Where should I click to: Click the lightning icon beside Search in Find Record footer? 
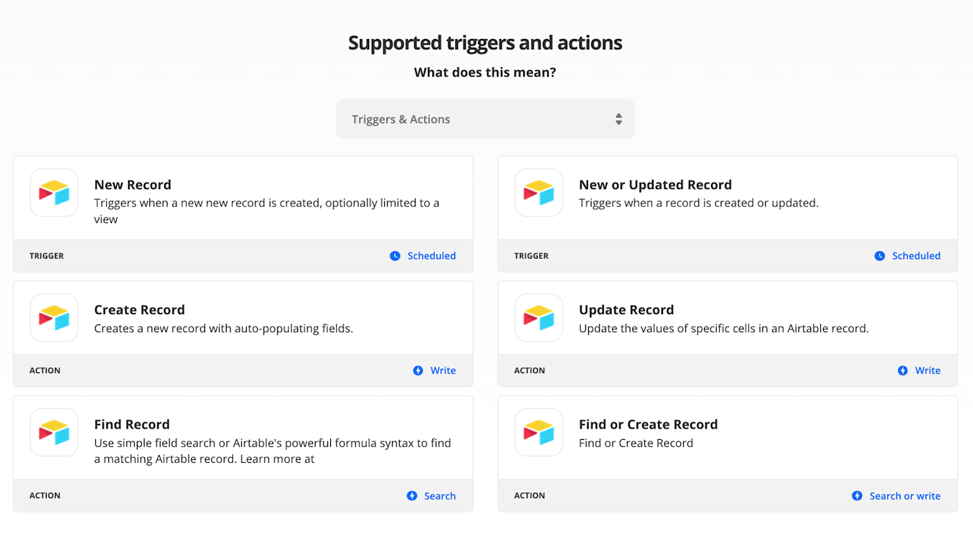411,495
